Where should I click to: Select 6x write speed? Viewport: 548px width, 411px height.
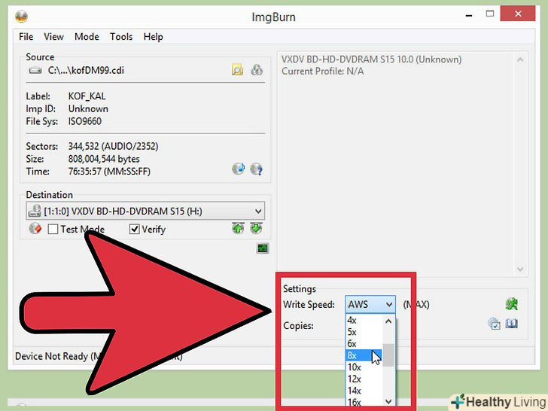pos(363,343)
